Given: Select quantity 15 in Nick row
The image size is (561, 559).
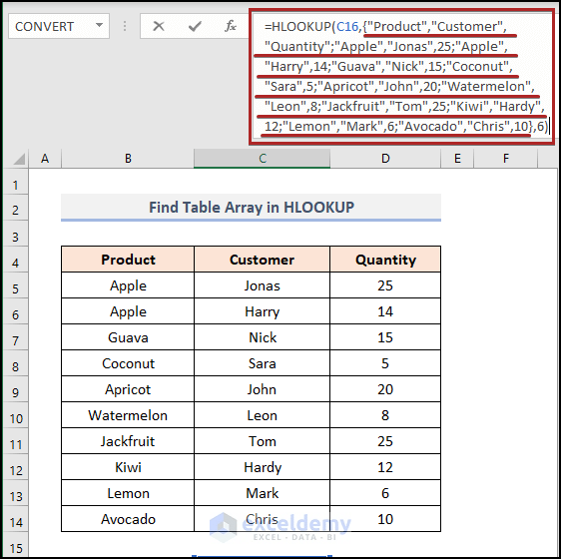Looking at the screenshot, I should [x=385, y=337].
